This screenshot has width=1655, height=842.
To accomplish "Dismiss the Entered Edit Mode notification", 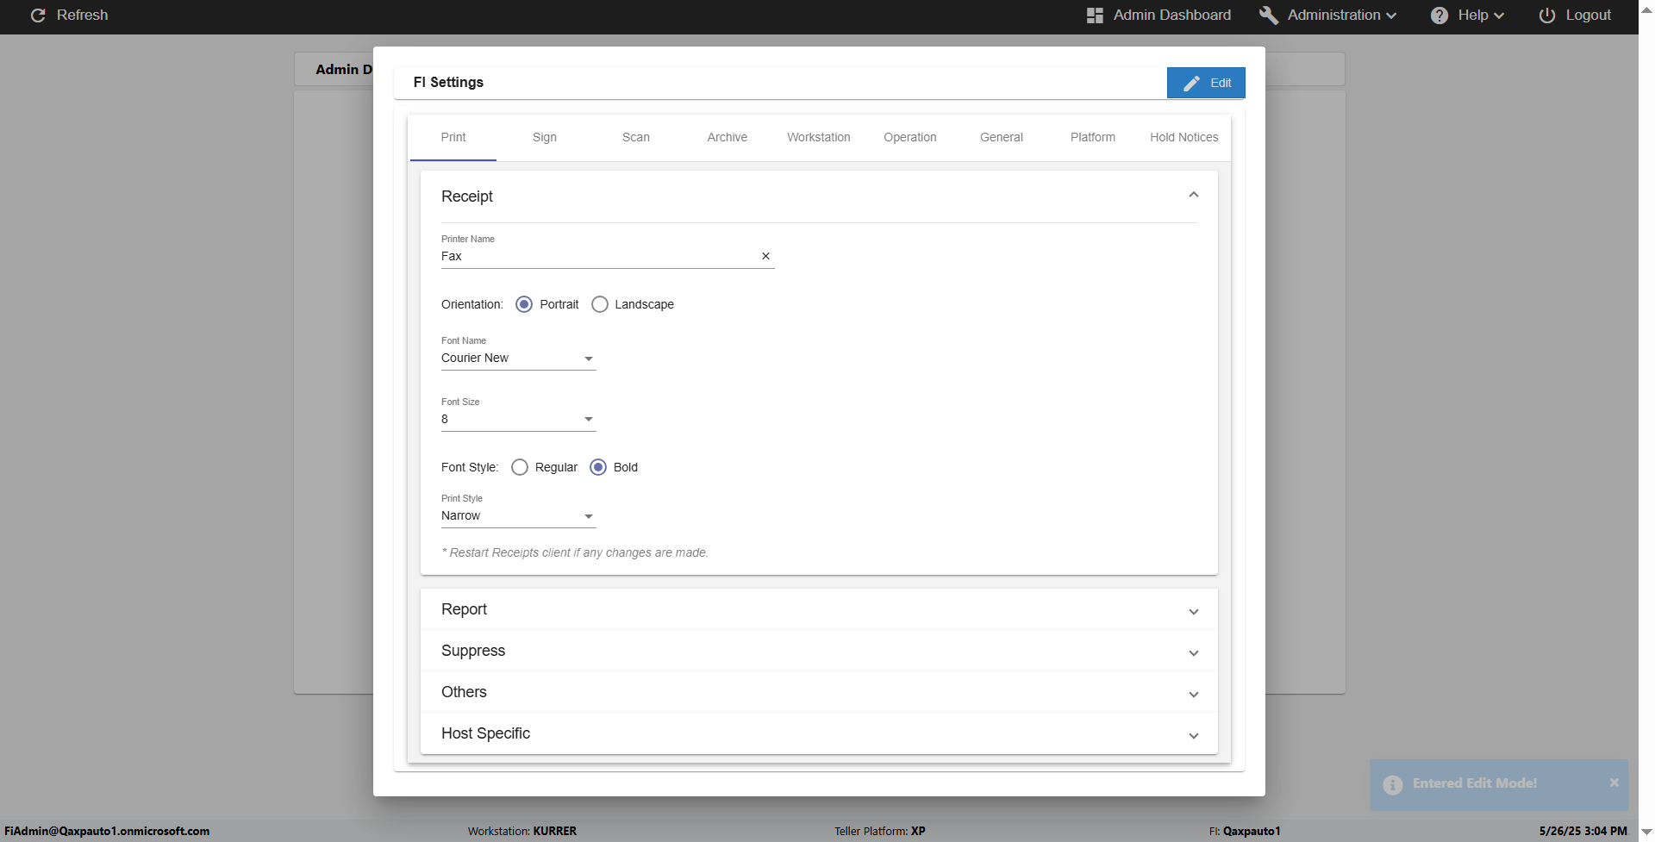I will (1614, 783).
